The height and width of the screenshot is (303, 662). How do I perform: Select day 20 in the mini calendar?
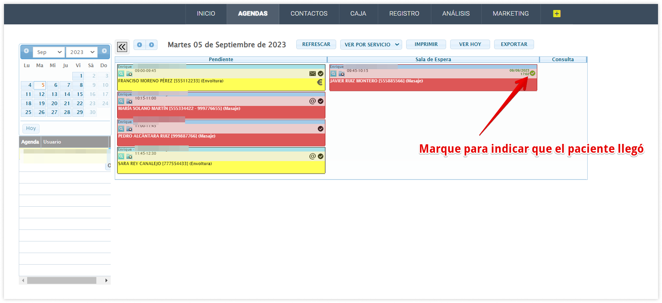click(52, 104)
